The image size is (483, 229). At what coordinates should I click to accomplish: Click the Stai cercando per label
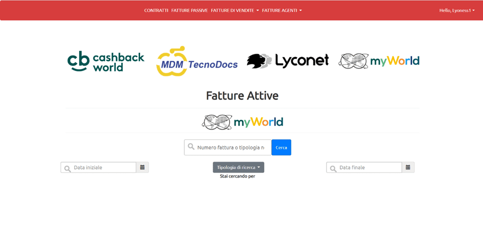(x=238, y=176)
